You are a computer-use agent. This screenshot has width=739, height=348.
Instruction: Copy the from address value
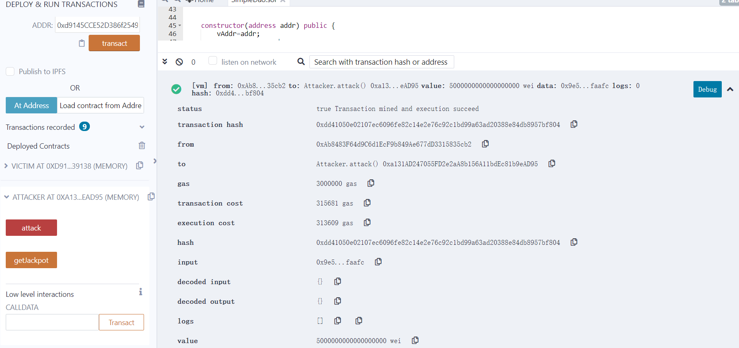(x=485, y=144)
